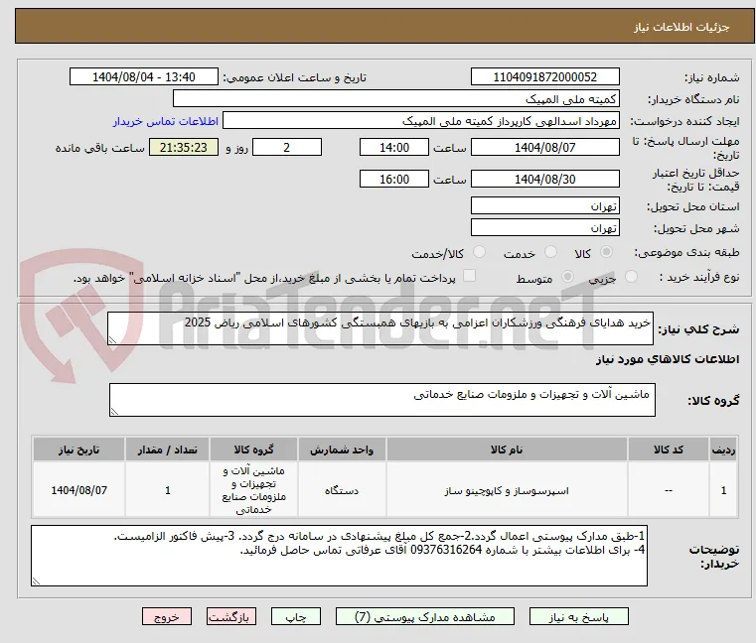The height and width of the screenshot is (643, 756).
Task: Click the price validity date 1404/08/30 field
Action: tap(544, 180)
